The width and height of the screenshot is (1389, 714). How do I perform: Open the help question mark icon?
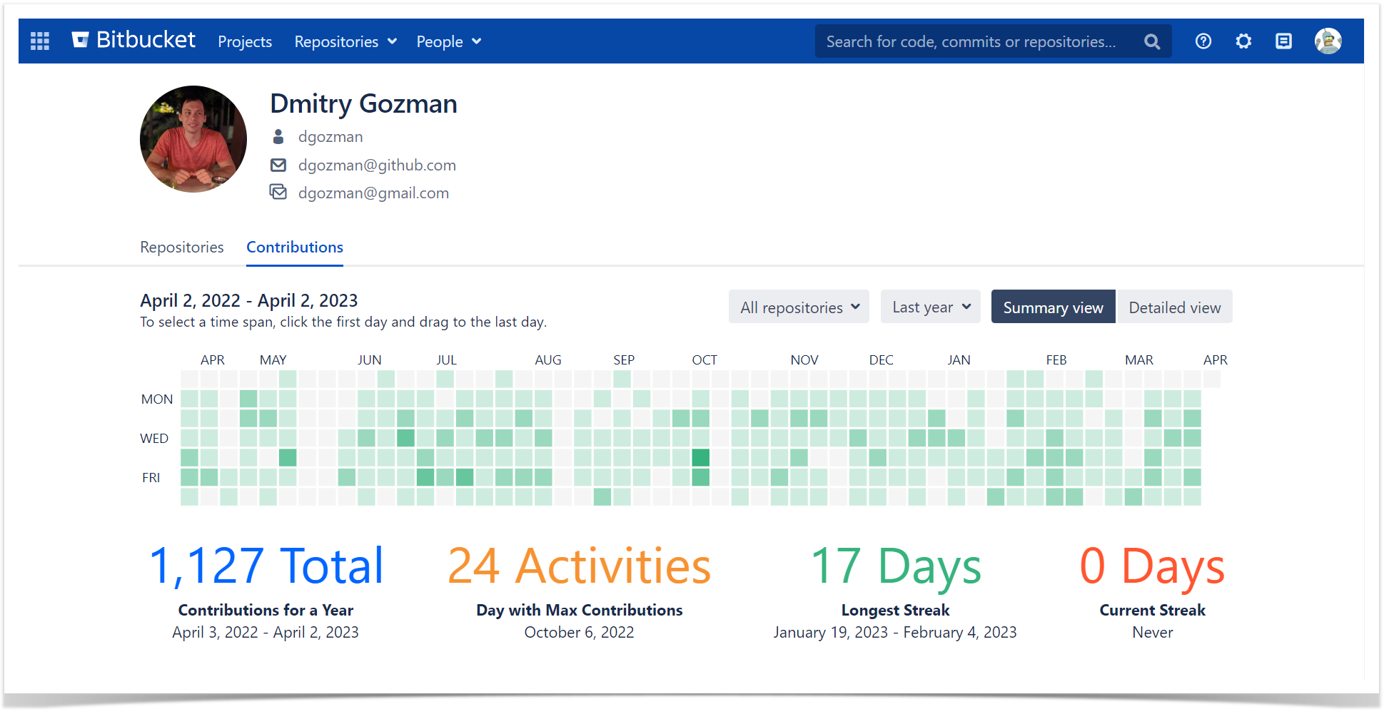coord(1203,41)
